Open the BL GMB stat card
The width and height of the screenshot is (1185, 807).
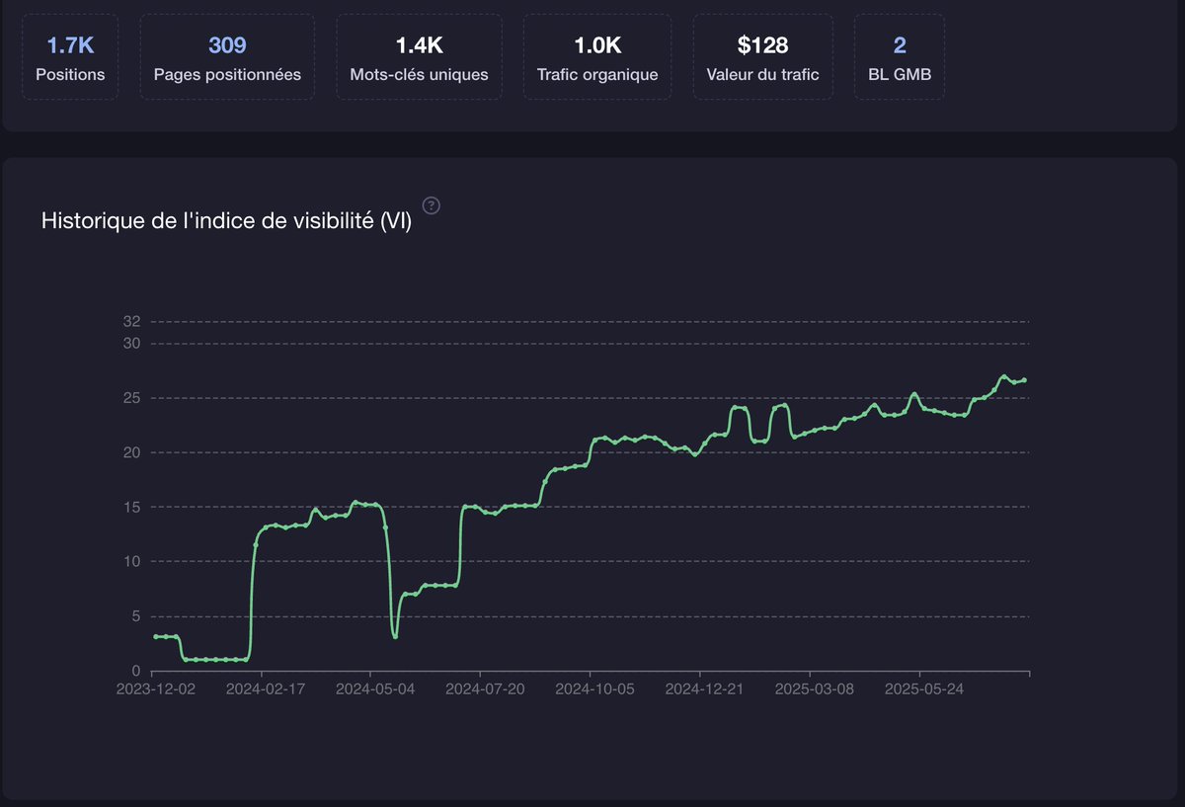click(x=900, y=56)
